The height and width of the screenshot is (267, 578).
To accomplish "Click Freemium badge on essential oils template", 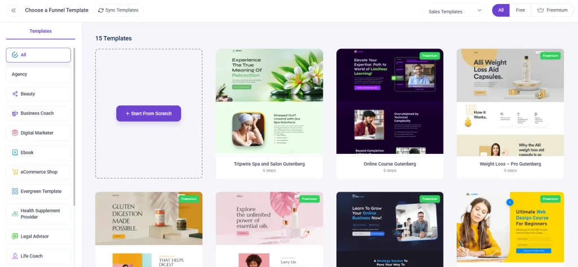I will pos(309,199).
